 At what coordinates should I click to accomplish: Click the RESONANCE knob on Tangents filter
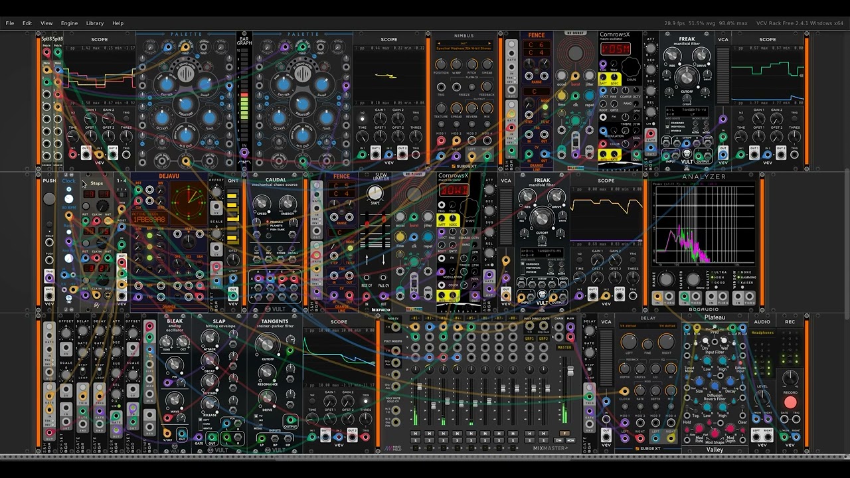click(x=268, y=372)
